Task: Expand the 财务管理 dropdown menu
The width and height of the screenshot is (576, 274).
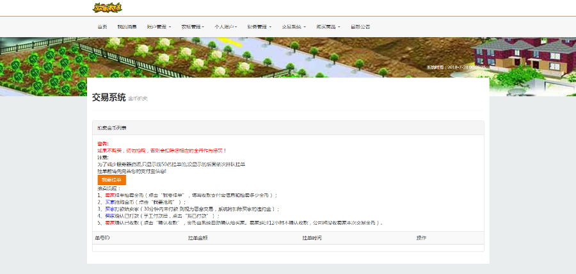Action: point(259,27)
